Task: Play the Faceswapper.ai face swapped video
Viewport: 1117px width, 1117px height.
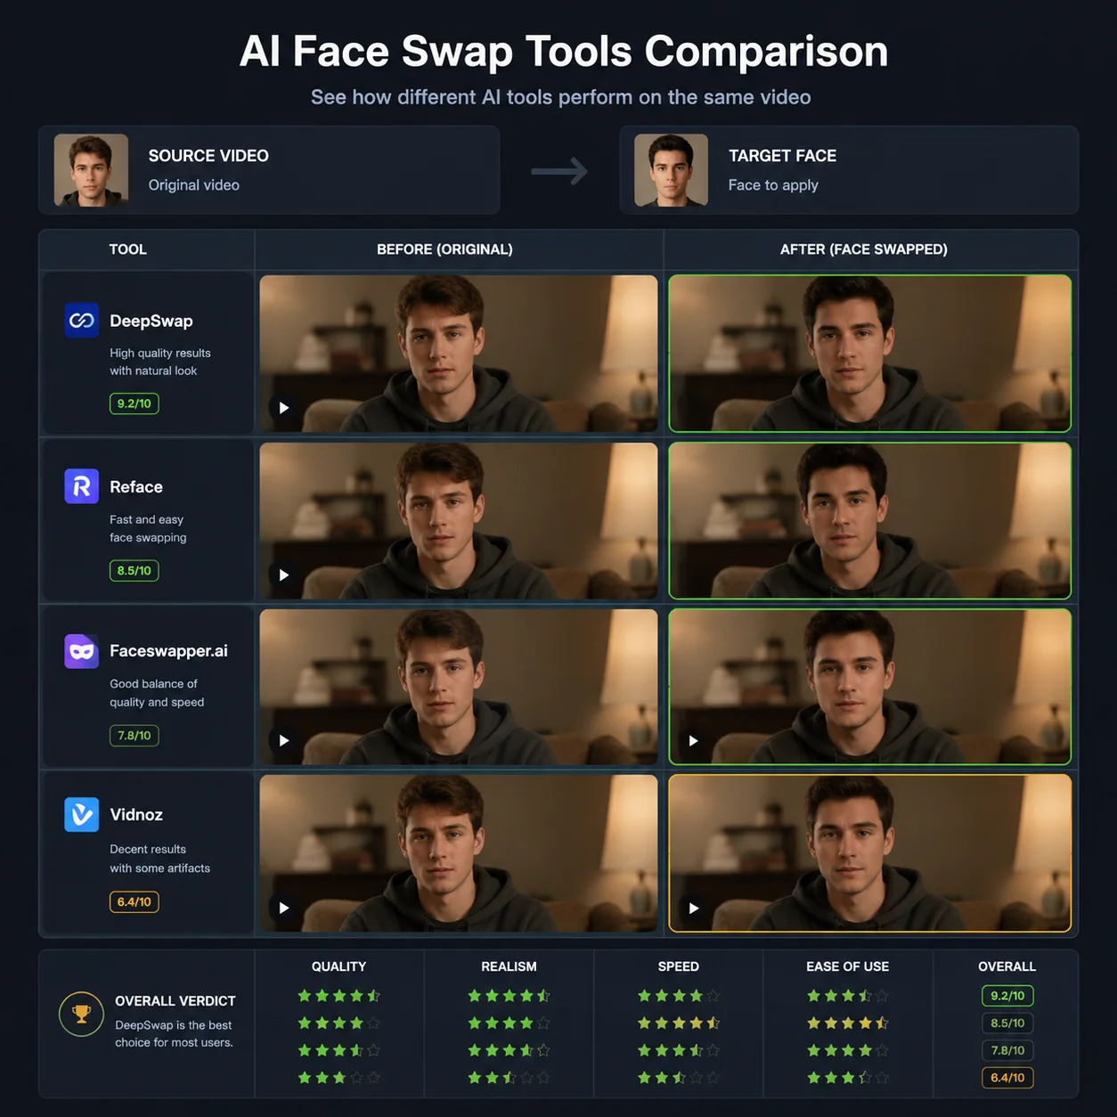Action: [693, 740]
